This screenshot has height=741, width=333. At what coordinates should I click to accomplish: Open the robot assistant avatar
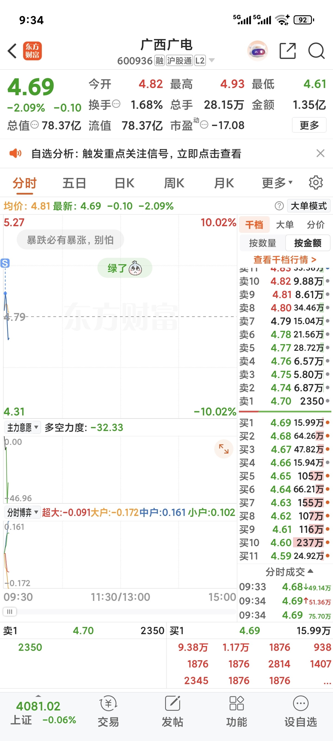(x=257, y=51)
